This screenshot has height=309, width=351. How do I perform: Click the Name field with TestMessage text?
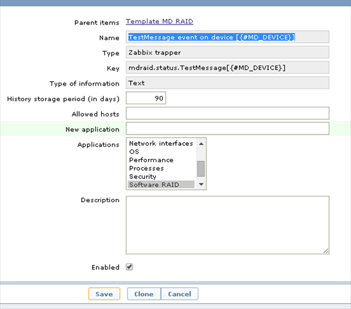pyautogui.click(x=227, y=37)
